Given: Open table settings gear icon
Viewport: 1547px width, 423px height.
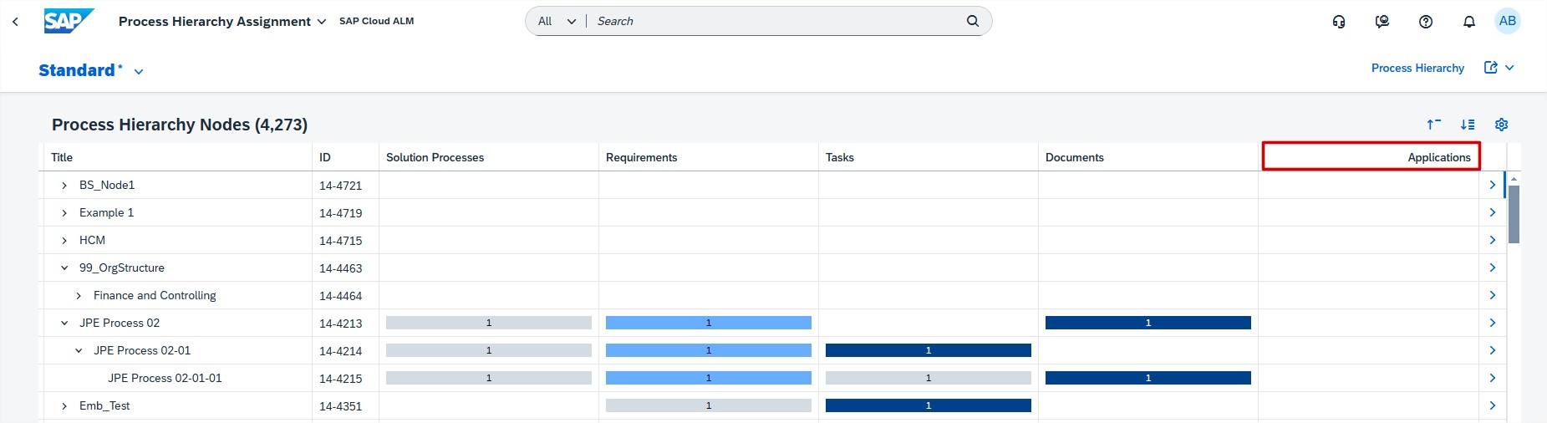Looking at the screenshot, I should click(1501, 125).
